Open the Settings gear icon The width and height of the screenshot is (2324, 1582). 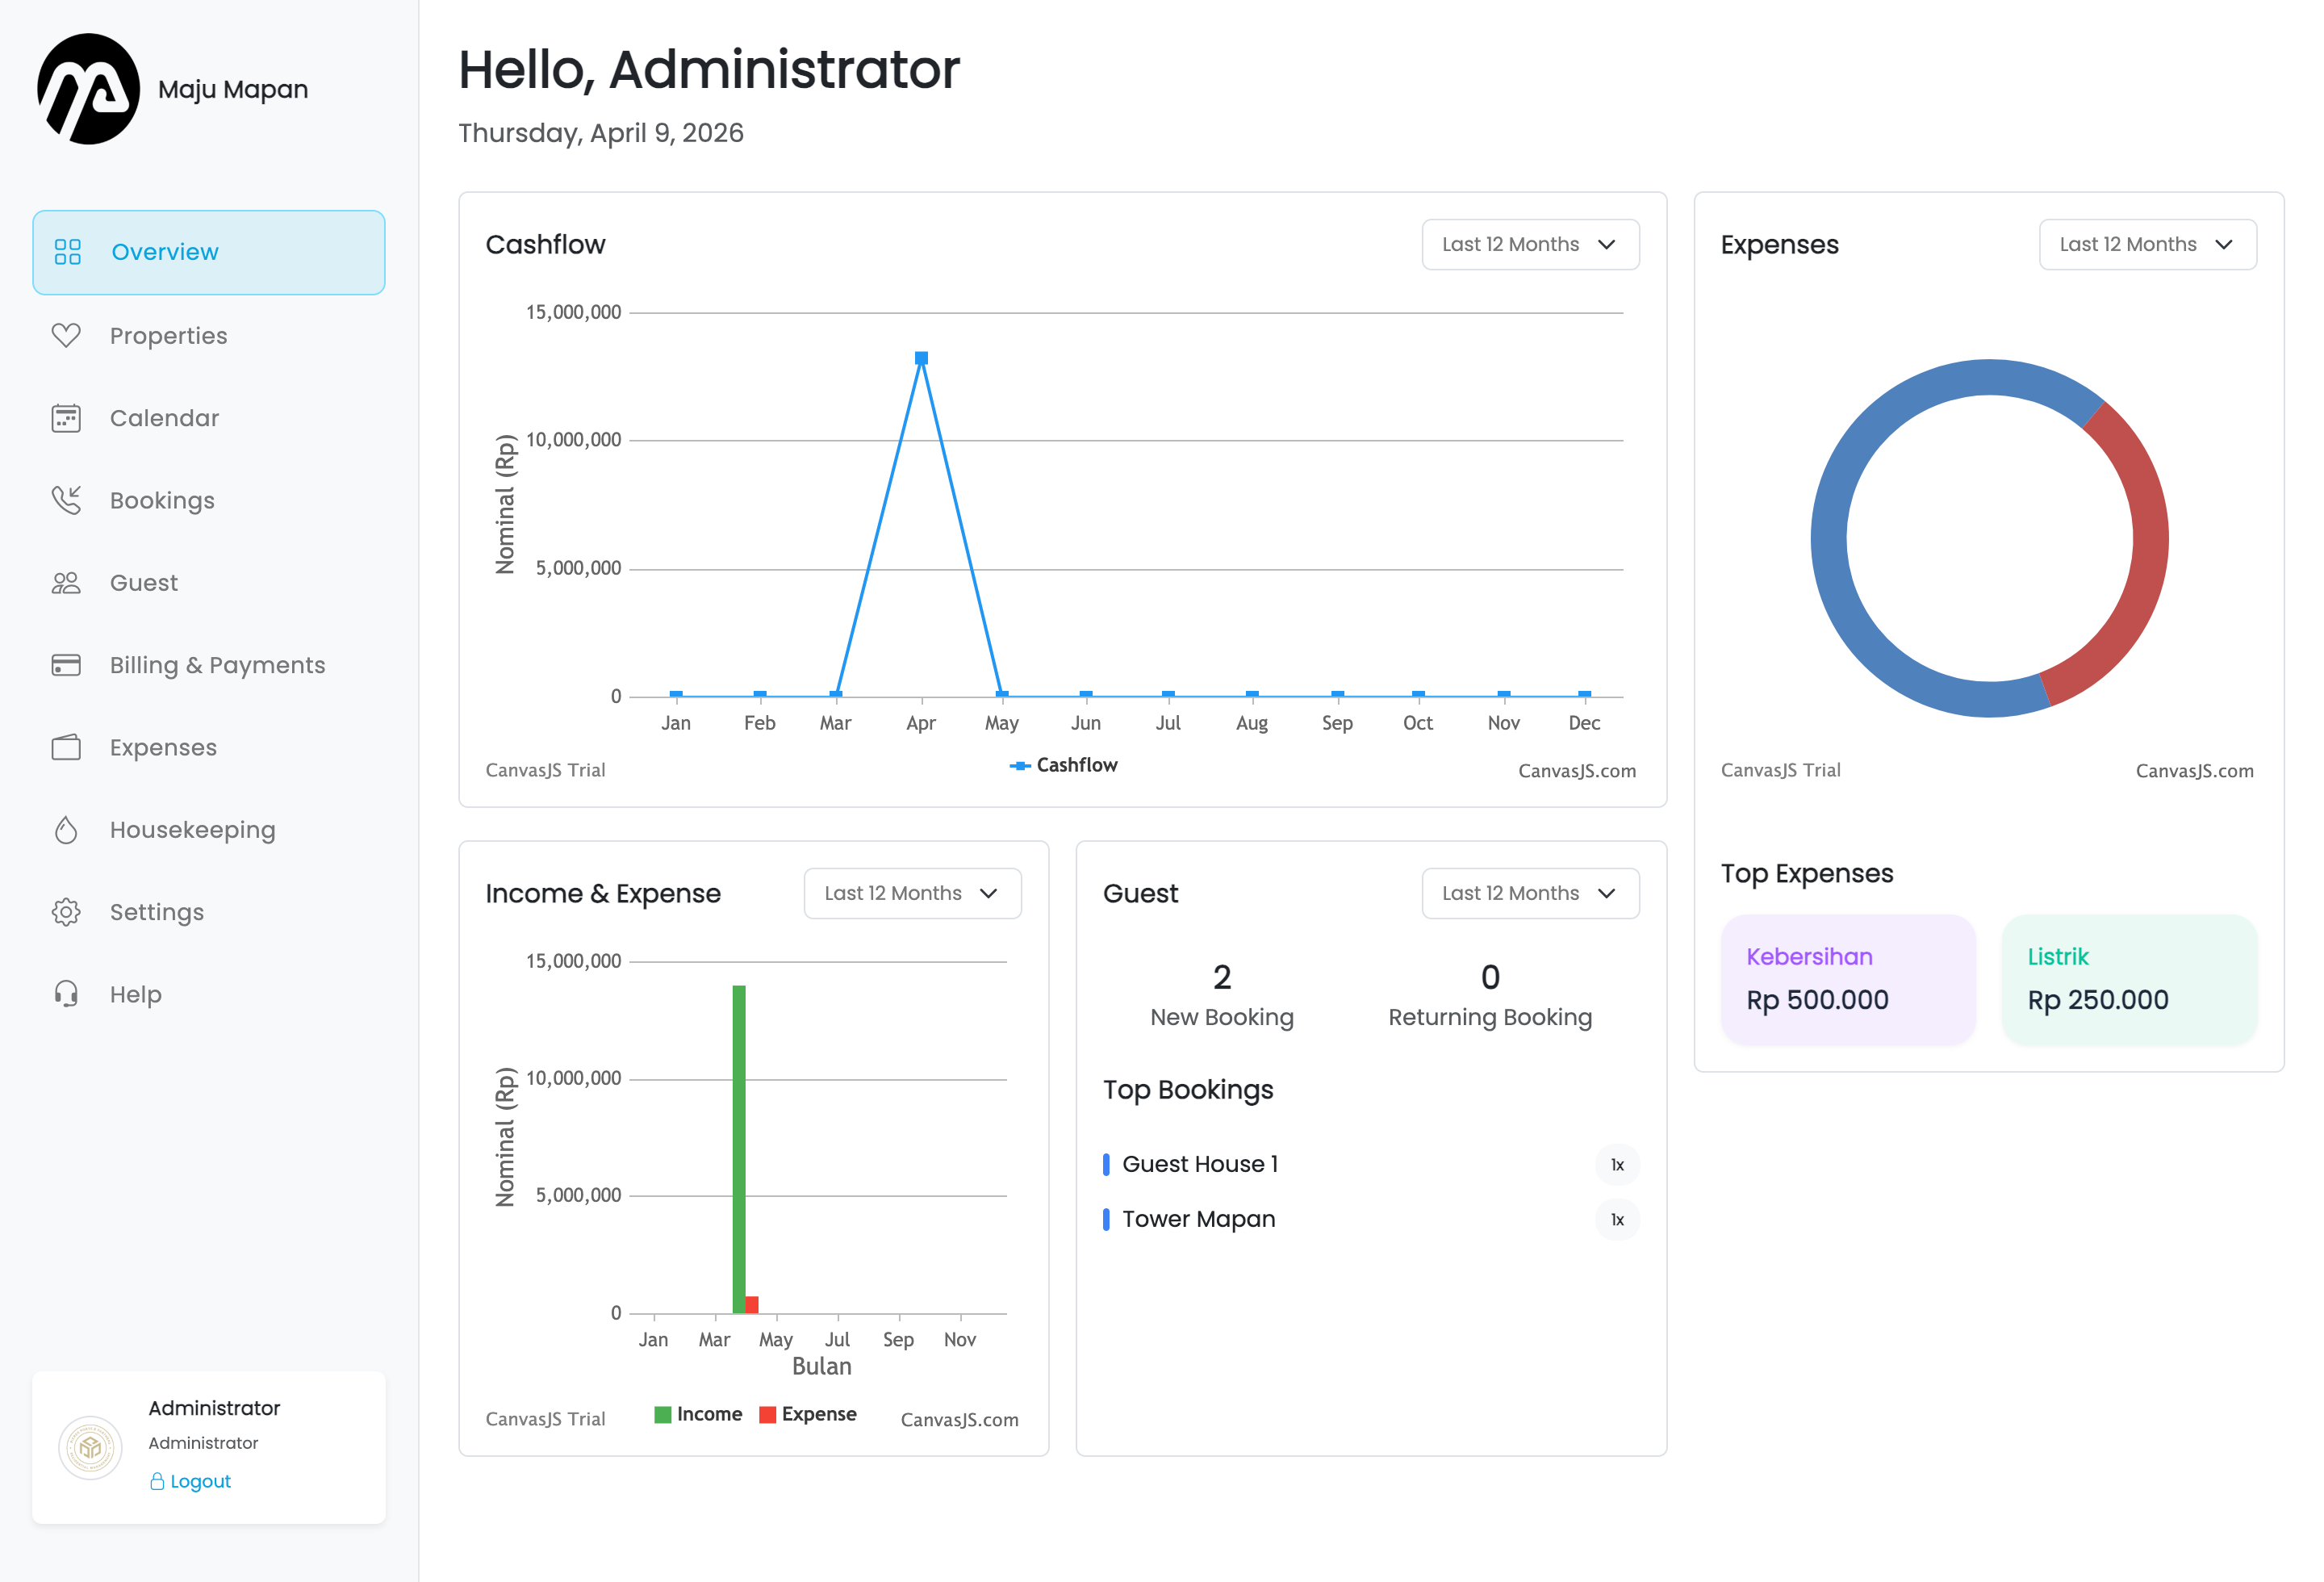pyautogui.click(x=66, y=912)
